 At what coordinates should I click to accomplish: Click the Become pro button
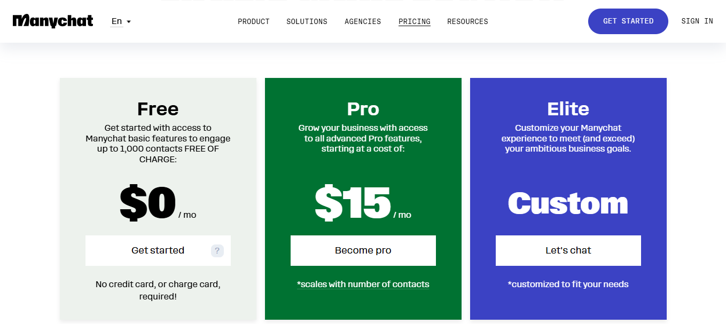click(363, 251)
